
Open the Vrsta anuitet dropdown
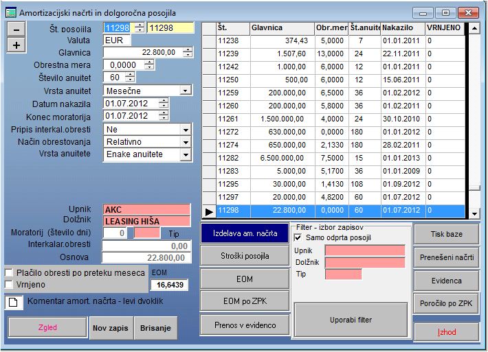pyautogui.click(x=185, y=91)
